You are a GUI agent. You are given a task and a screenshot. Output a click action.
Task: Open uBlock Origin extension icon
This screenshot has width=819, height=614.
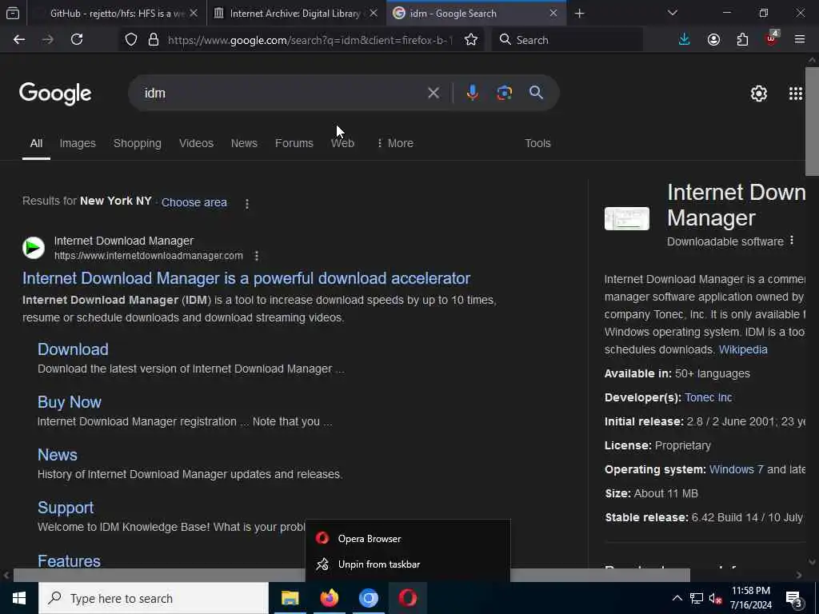point(772,38)
